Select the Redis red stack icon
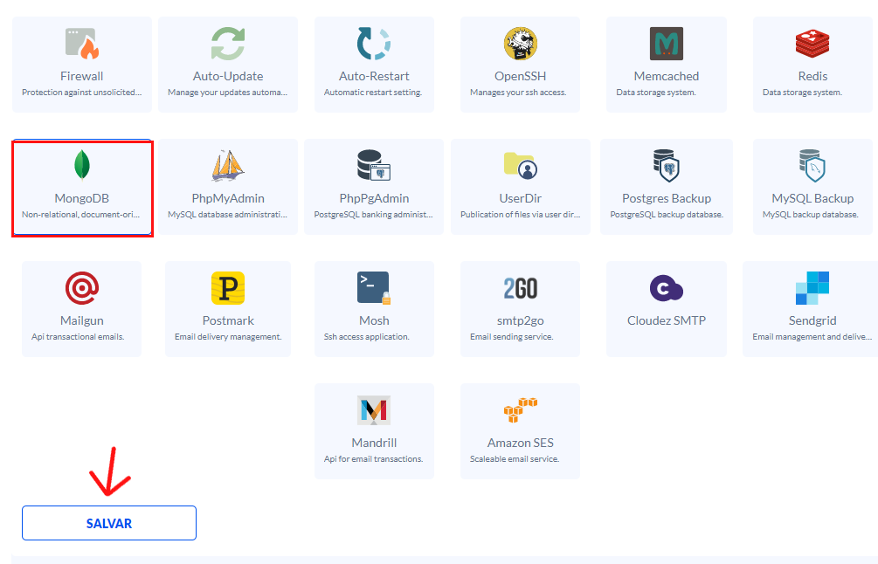The image size is (878, 564). point(812,44)
